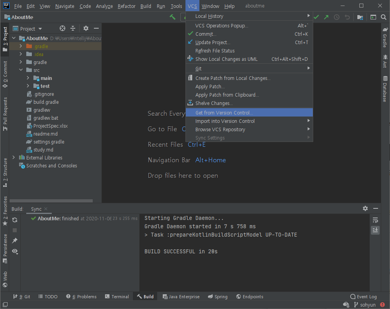
Task: Toggle build view eye filter icon
Action: pyautogui.click(x=15, y=251)
